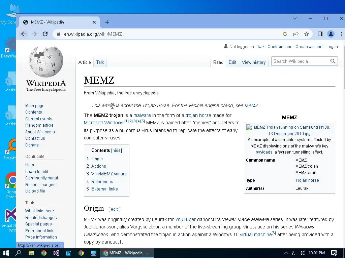Open Permanent link in Tools
The image size is (345, 258).
39,230
